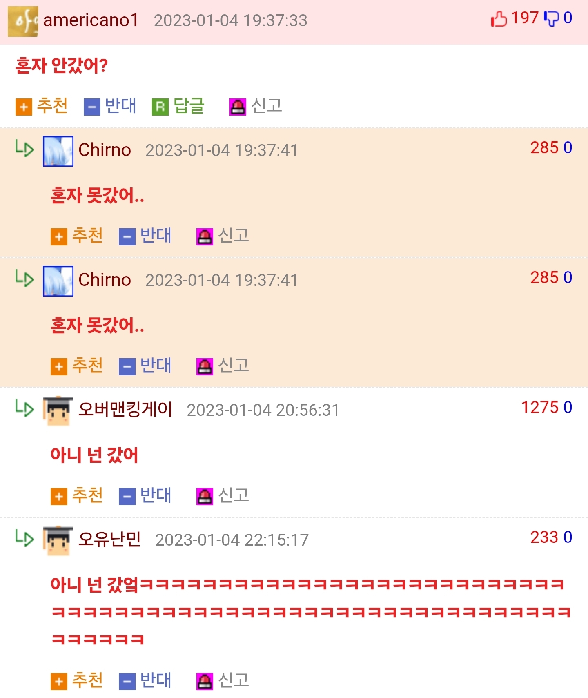Click thumbs-up icon on americano1's comment
Viewport: 588px width, 698px height.
pyautogui.click(x=499, y=19)
